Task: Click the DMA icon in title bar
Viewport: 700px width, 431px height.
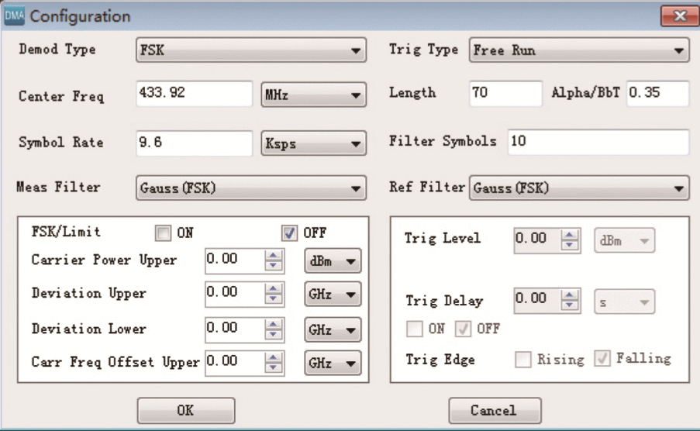Action: tap(16, 16)
